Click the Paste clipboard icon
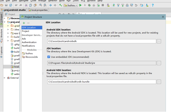 coord(35,5)
